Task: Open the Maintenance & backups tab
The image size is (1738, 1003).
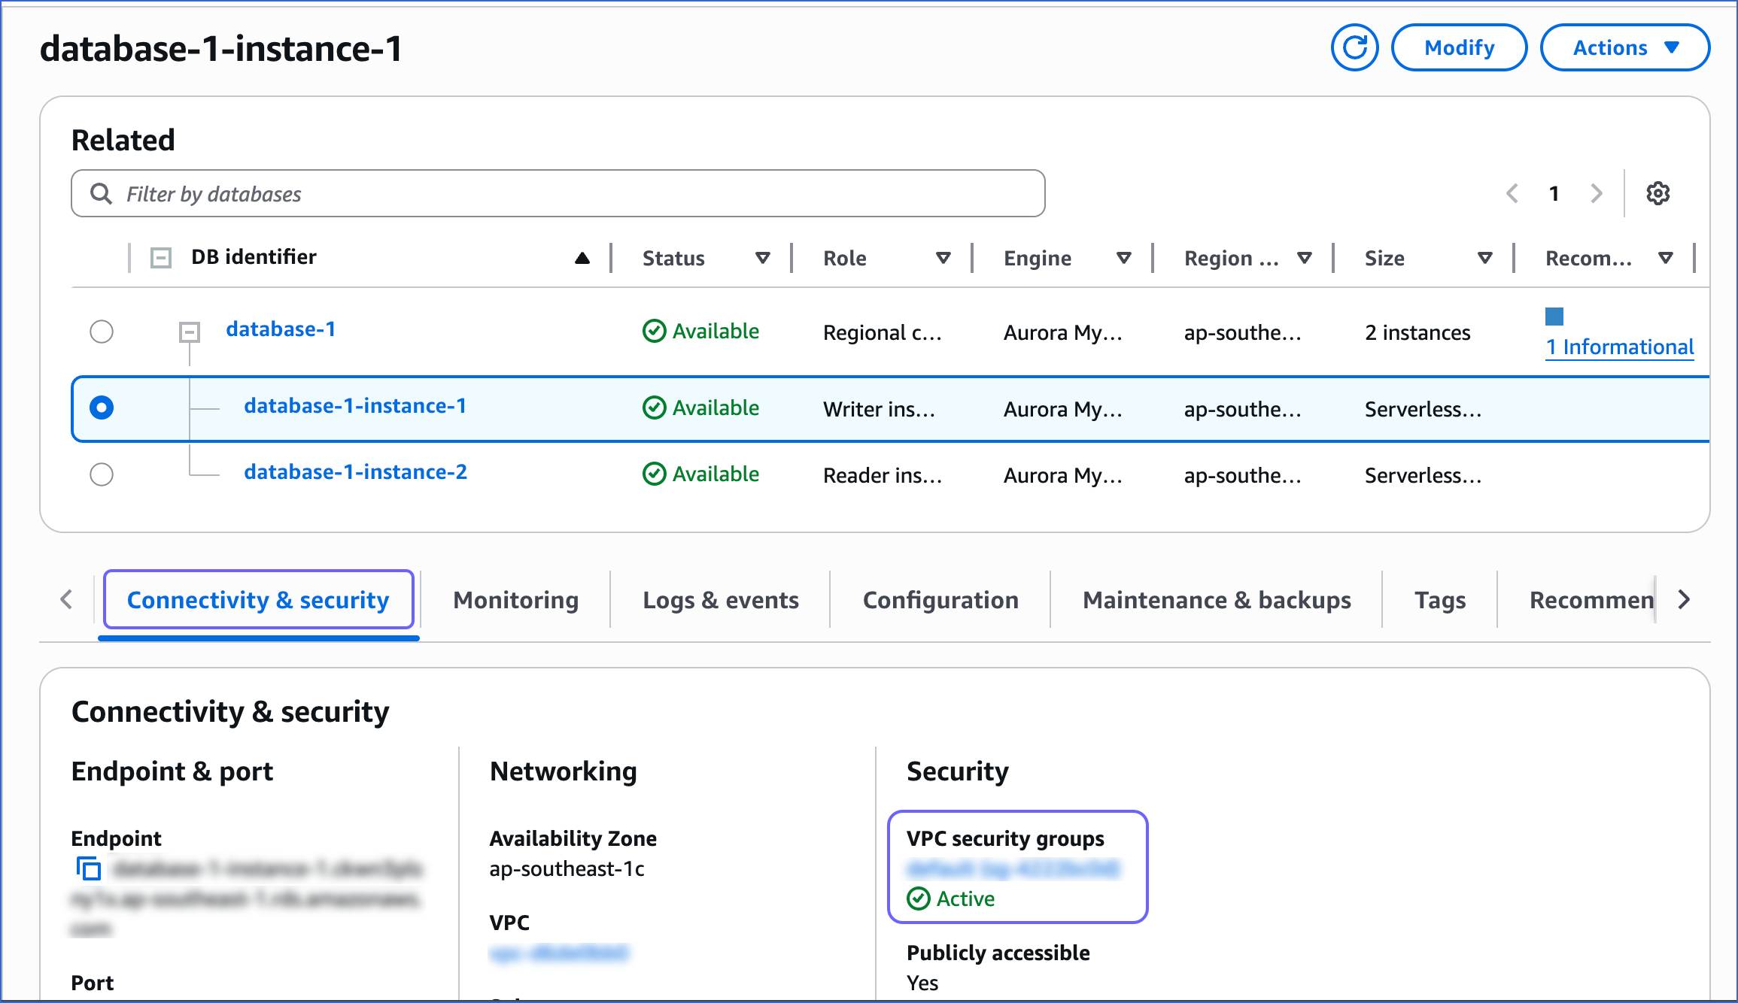Action: tap(1217, 599)
